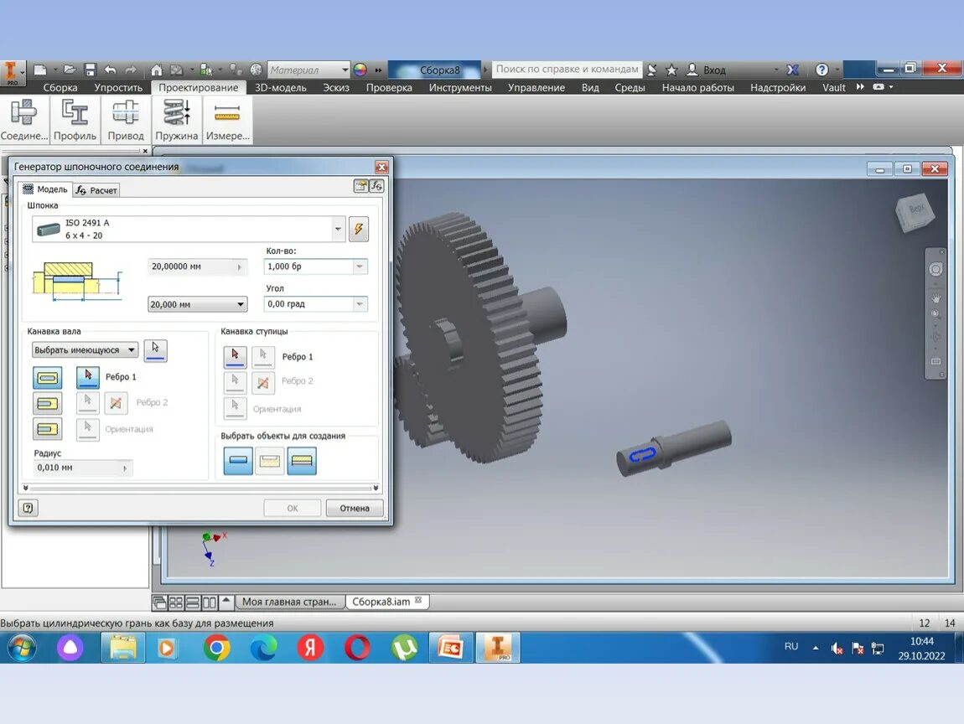The width and height of the screenshot is (964, 724).
Task: Click shaft groove reference pick arrow button
Action: pos(156,350)
